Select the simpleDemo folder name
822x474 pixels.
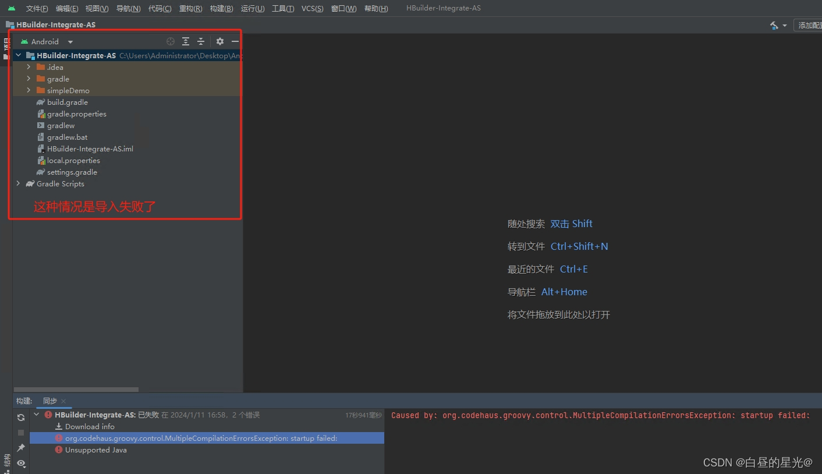[68, 90]
